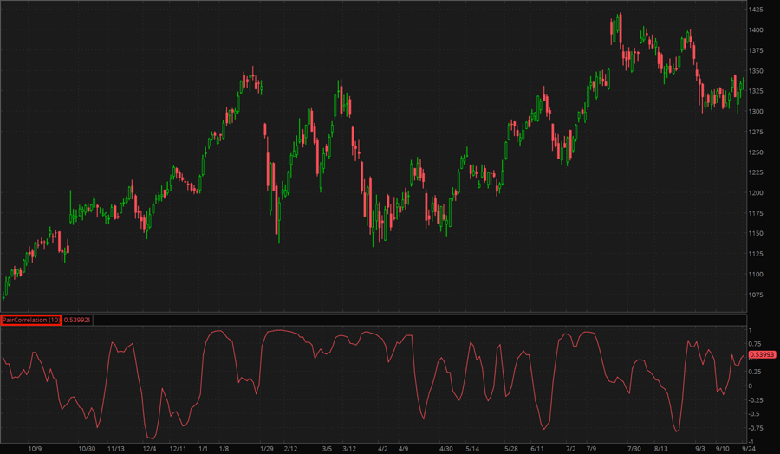Click the 1075 price axis label
Screen dimensions: 780x454
(x=757, y=295)
